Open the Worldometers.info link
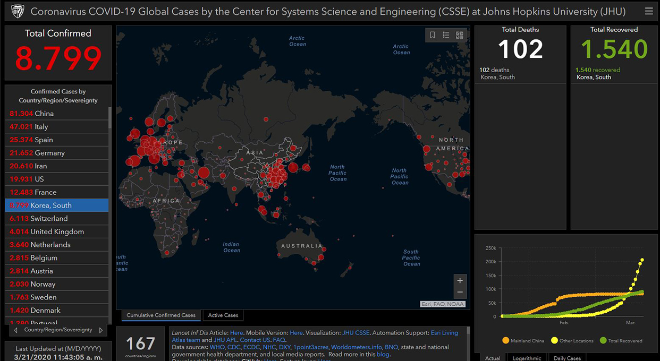 [357, 347]
